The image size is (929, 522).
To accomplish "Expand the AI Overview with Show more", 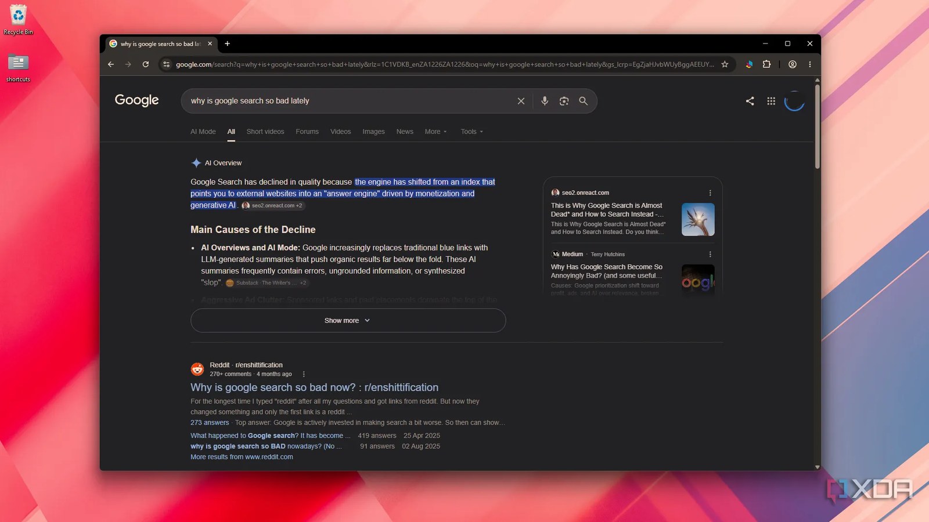I will (348, 320).
